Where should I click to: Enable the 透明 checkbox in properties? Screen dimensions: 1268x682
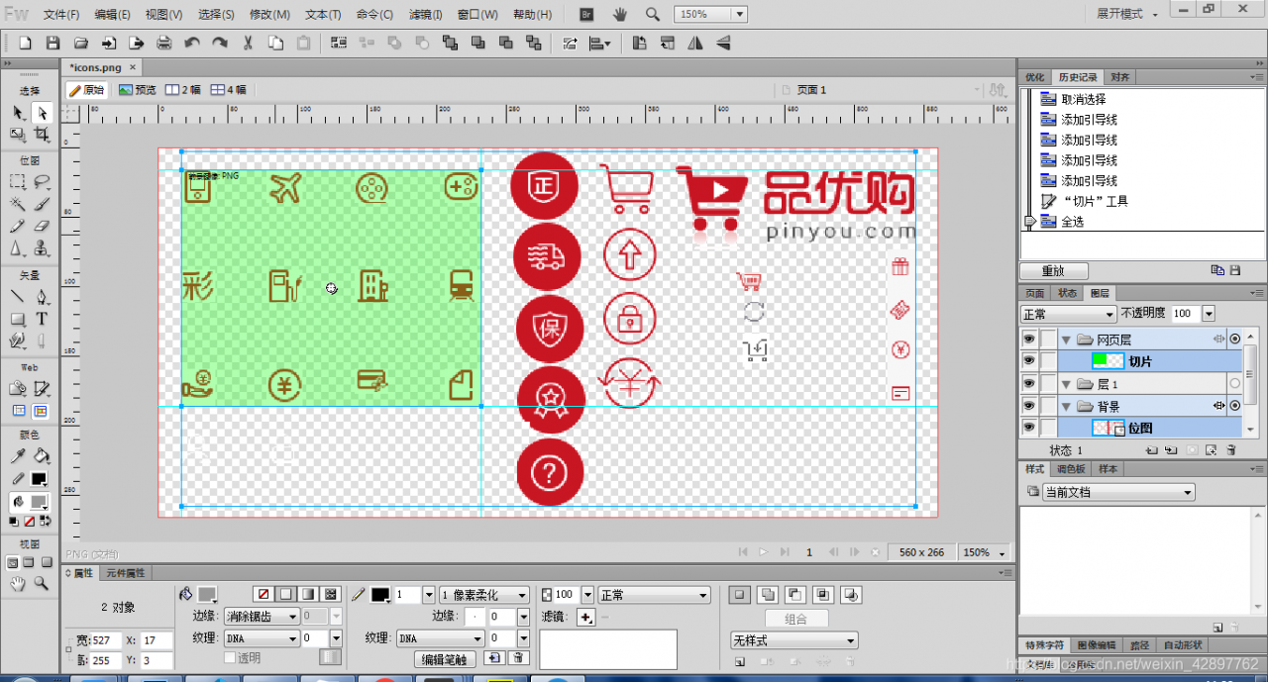click(x=229, y=657)
